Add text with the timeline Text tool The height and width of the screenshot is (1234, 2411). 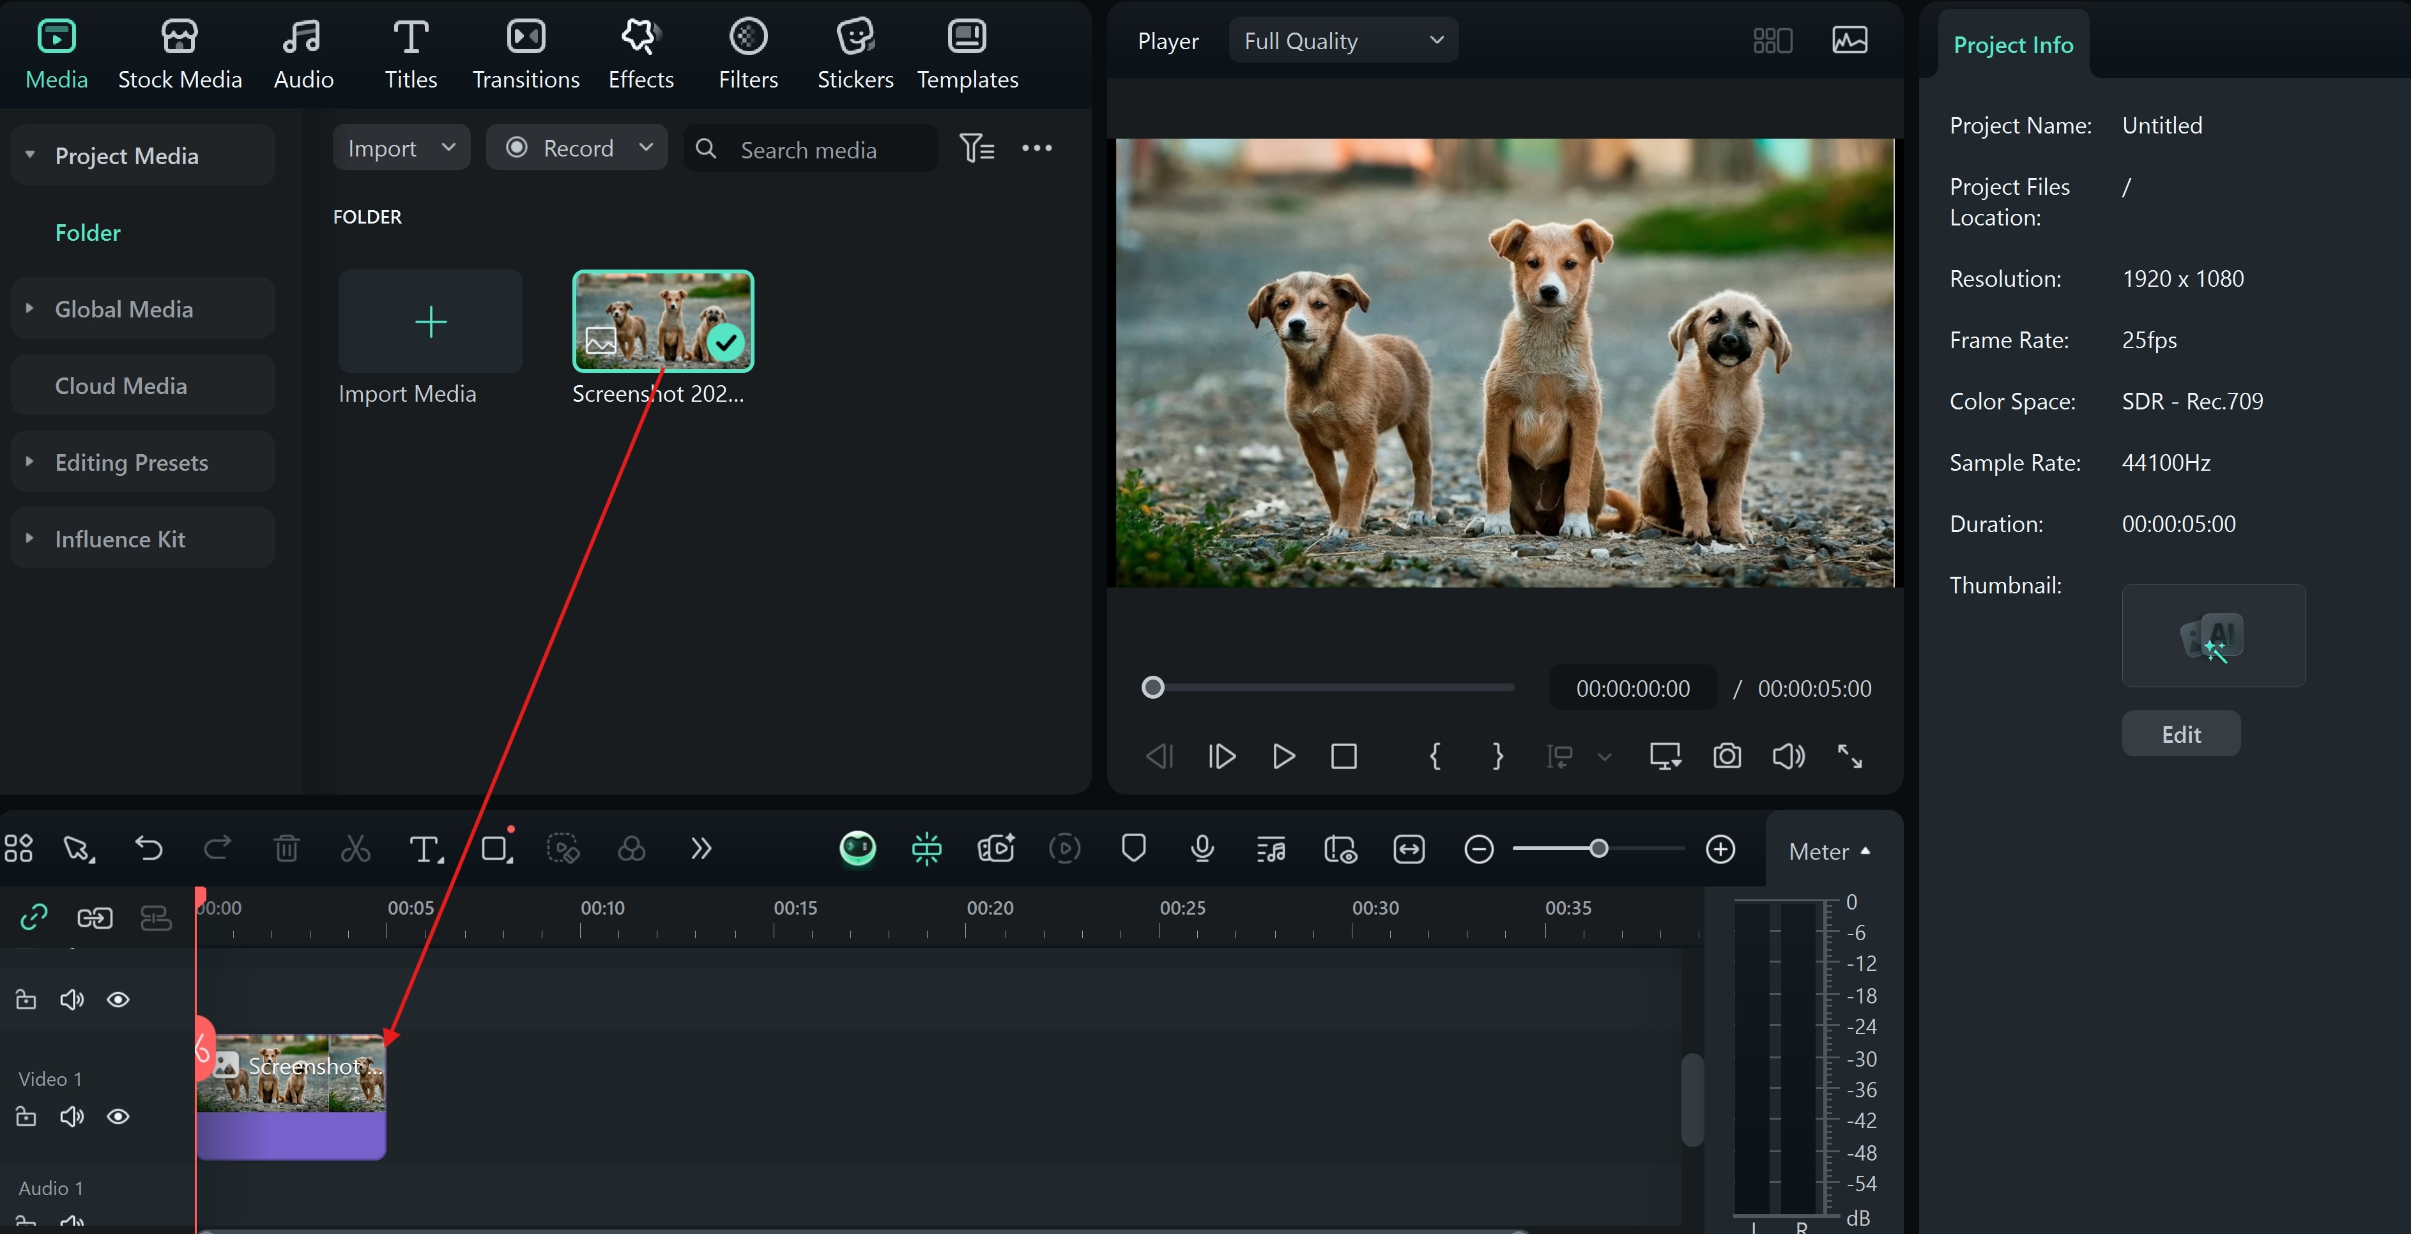tap(426, 849)
